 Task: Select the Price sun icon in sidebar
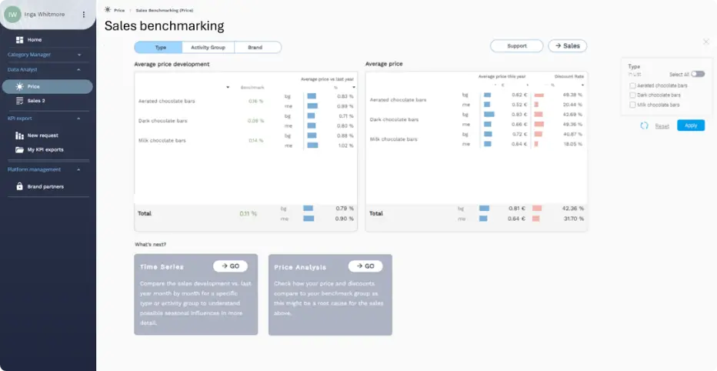tap(19, 87)
